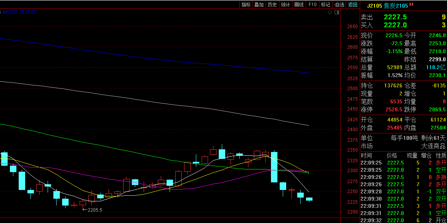Click the 现价 value 2226.5
Screen dimensions: 447x223
tap(394, 35)
